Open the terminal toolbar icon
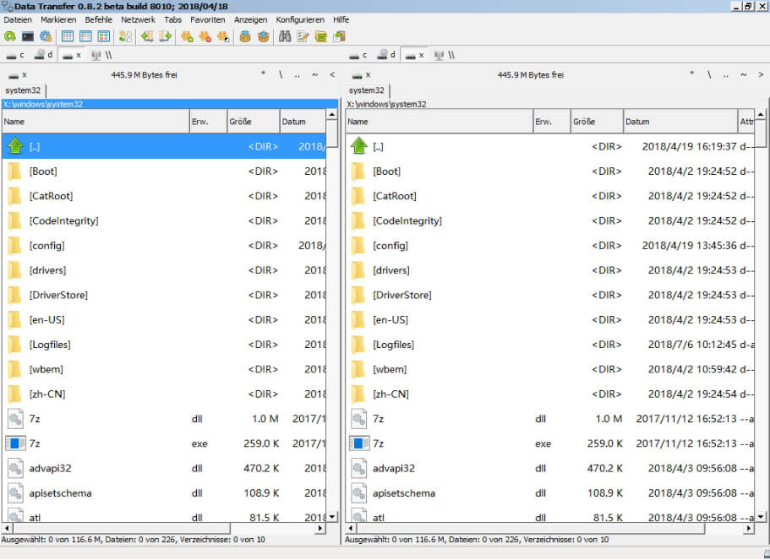The height and width of the screenshot is (560, 770). point(28,36)
